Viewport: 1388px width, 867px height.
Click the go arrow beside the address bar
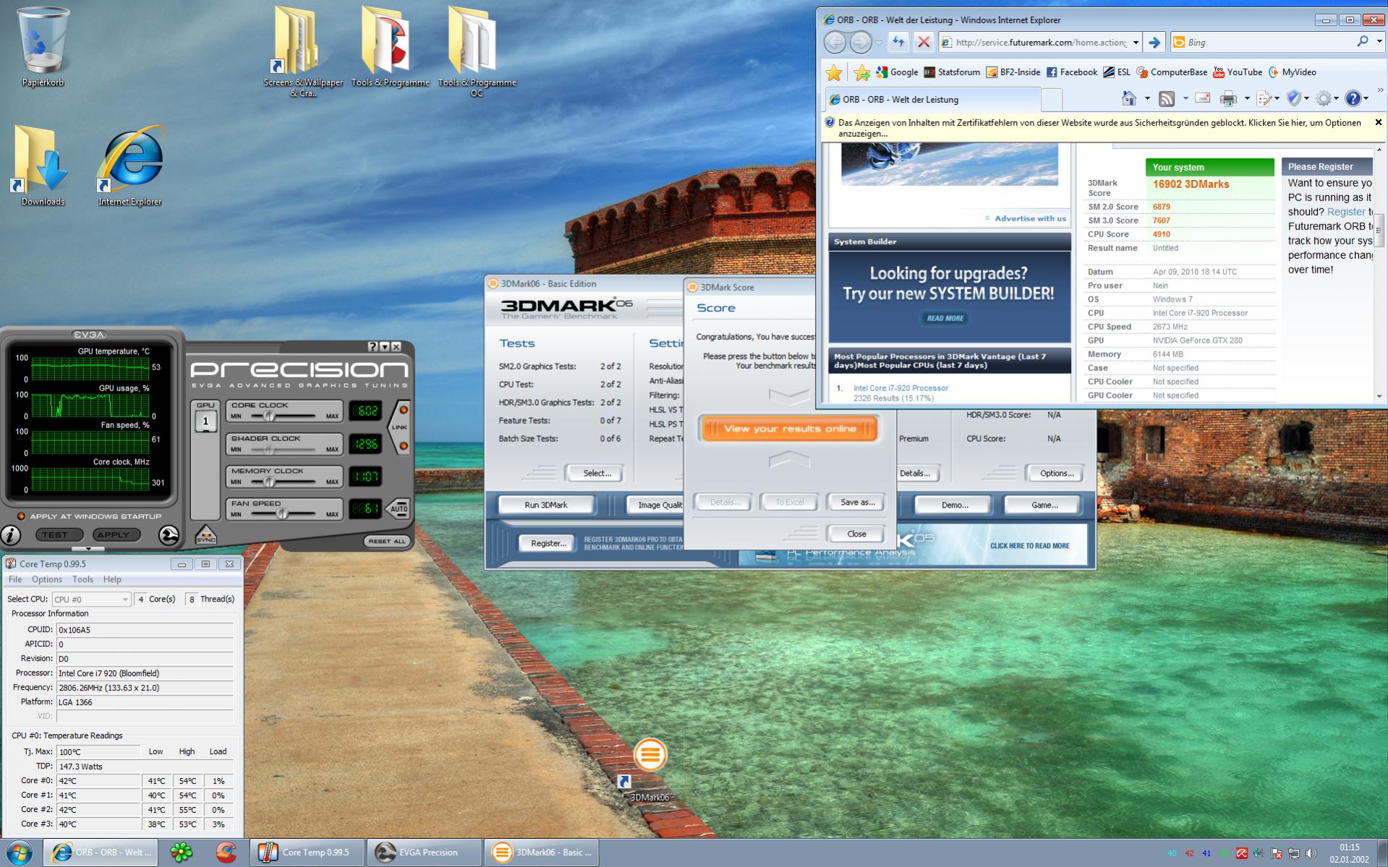pos(1154,43)
